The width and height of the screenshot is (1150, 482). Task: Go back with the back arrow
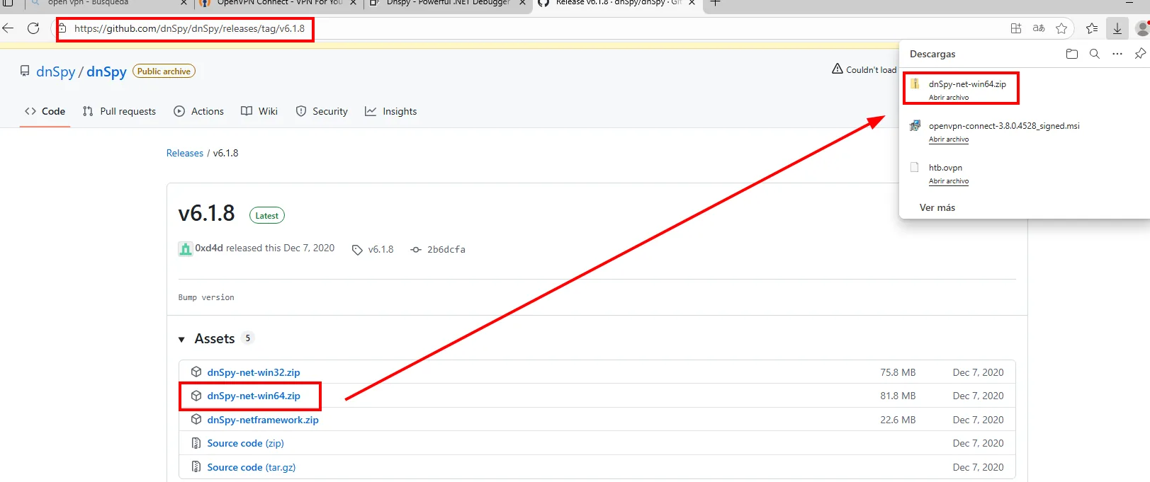click(9, 28)
